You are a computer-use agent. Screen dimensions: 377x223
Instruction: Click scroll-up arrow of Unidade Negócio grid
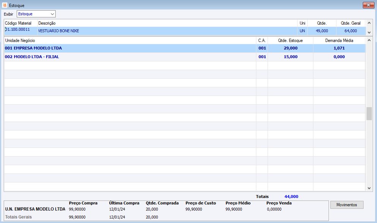click(x=369, y=40)
